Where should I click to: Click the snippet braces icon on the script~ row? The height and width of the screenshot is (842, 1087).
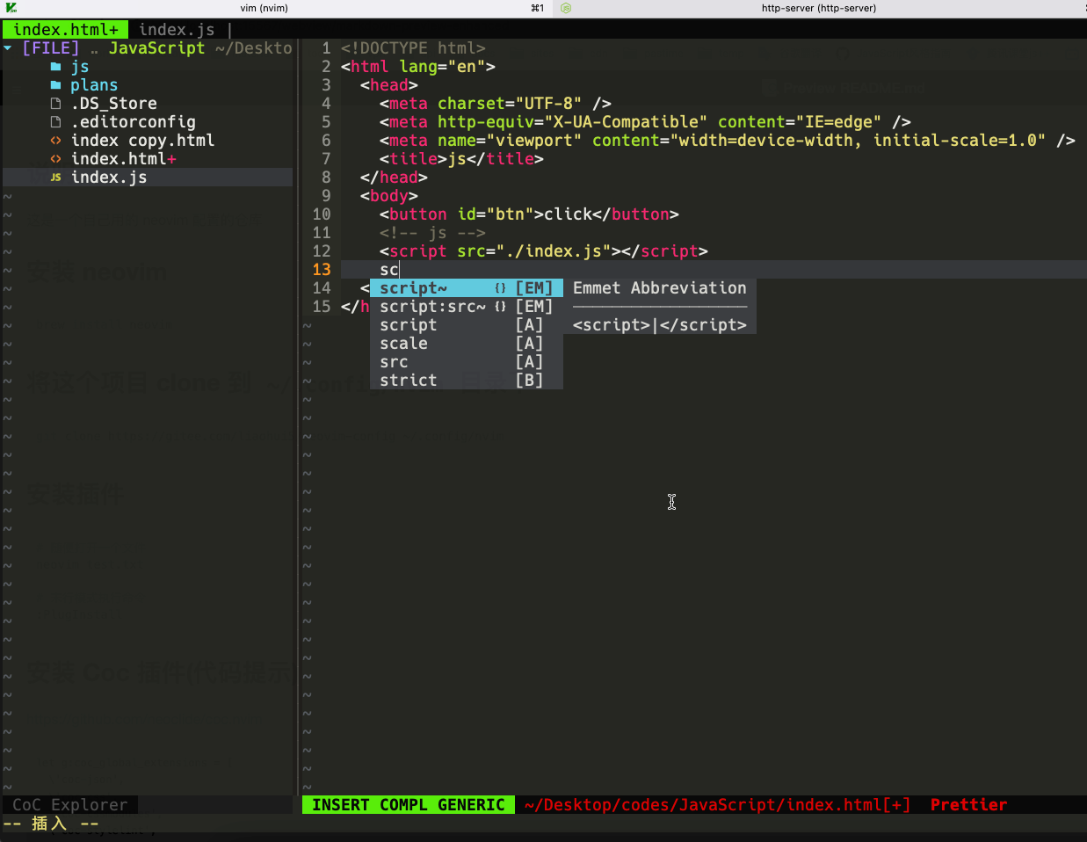tap(500, 288)
